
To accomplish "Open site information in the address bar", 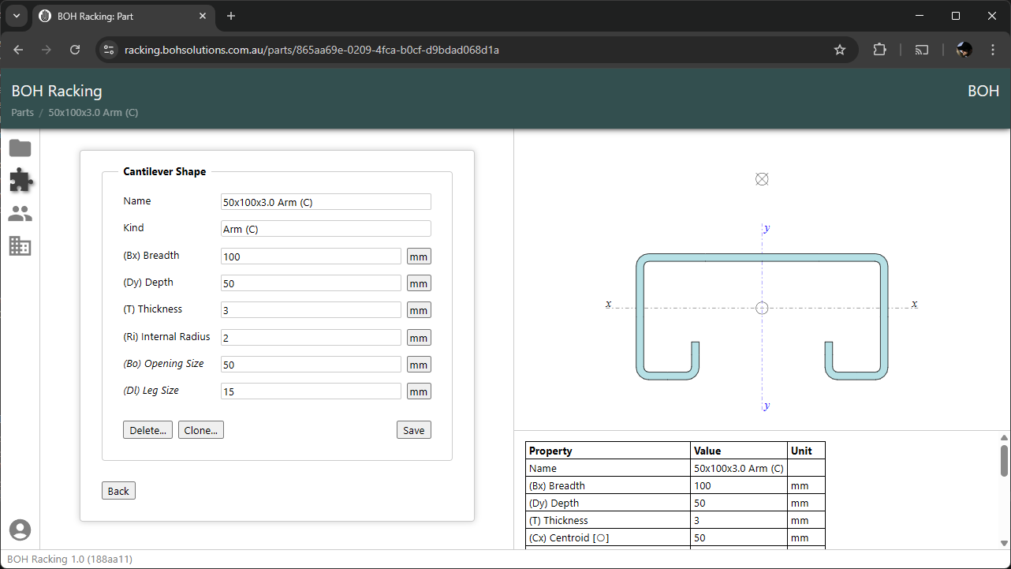I will click(107, 49).
